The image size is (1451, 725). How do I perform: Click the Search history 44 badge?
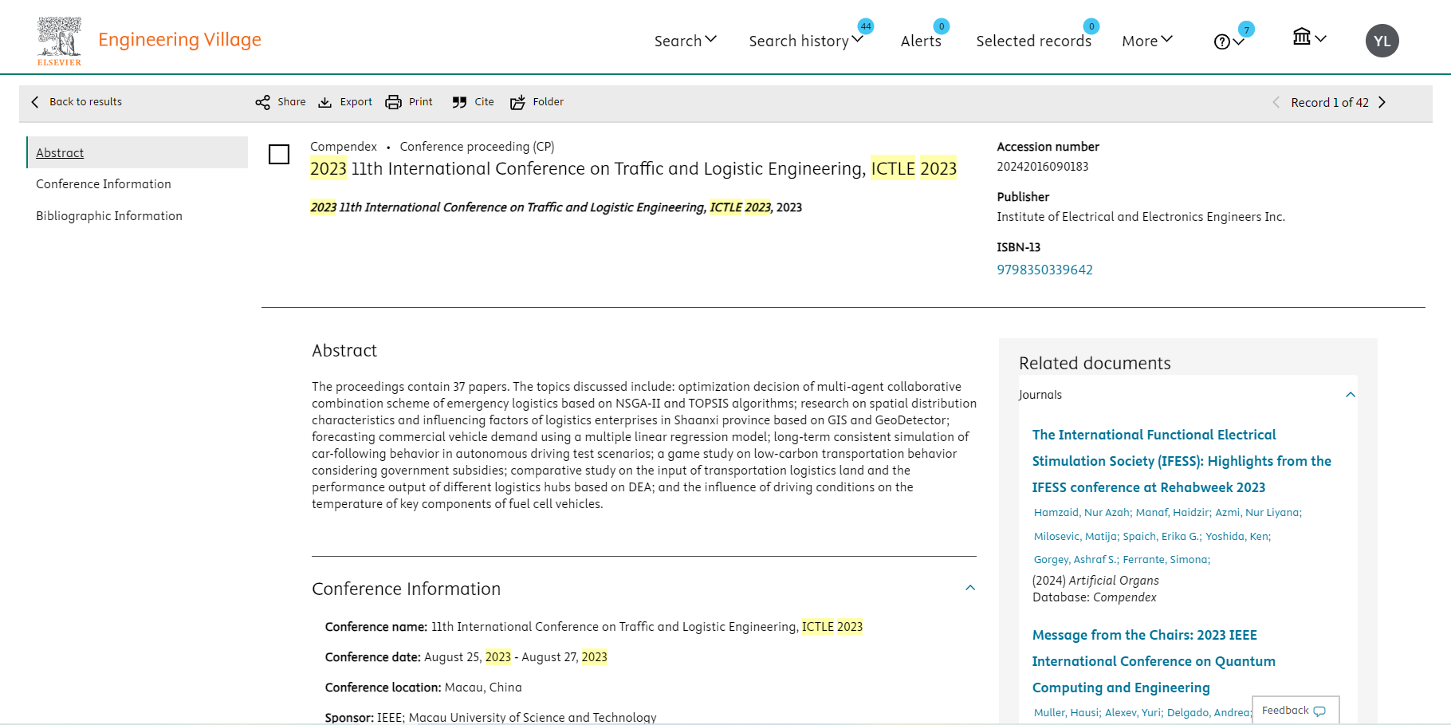pyautogui.click(x=866, y=26)
